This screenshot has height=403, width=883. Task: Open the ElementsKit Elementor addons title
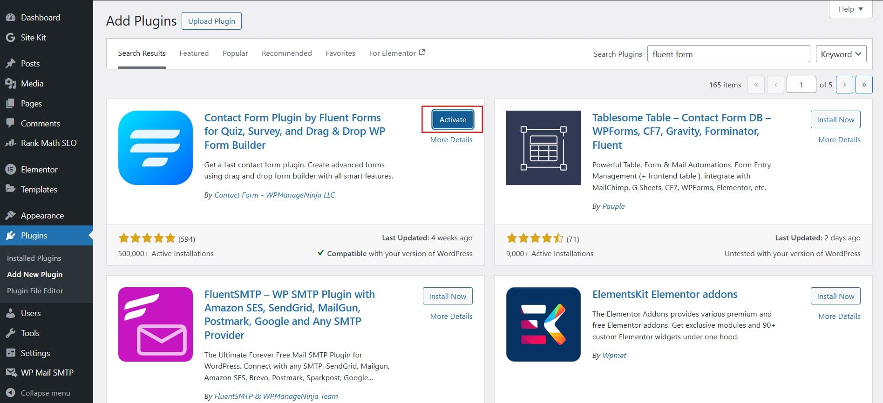point(665,294)
